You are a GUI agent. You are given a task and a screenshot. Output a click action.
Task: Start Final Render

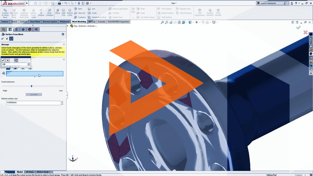[218, 12]
